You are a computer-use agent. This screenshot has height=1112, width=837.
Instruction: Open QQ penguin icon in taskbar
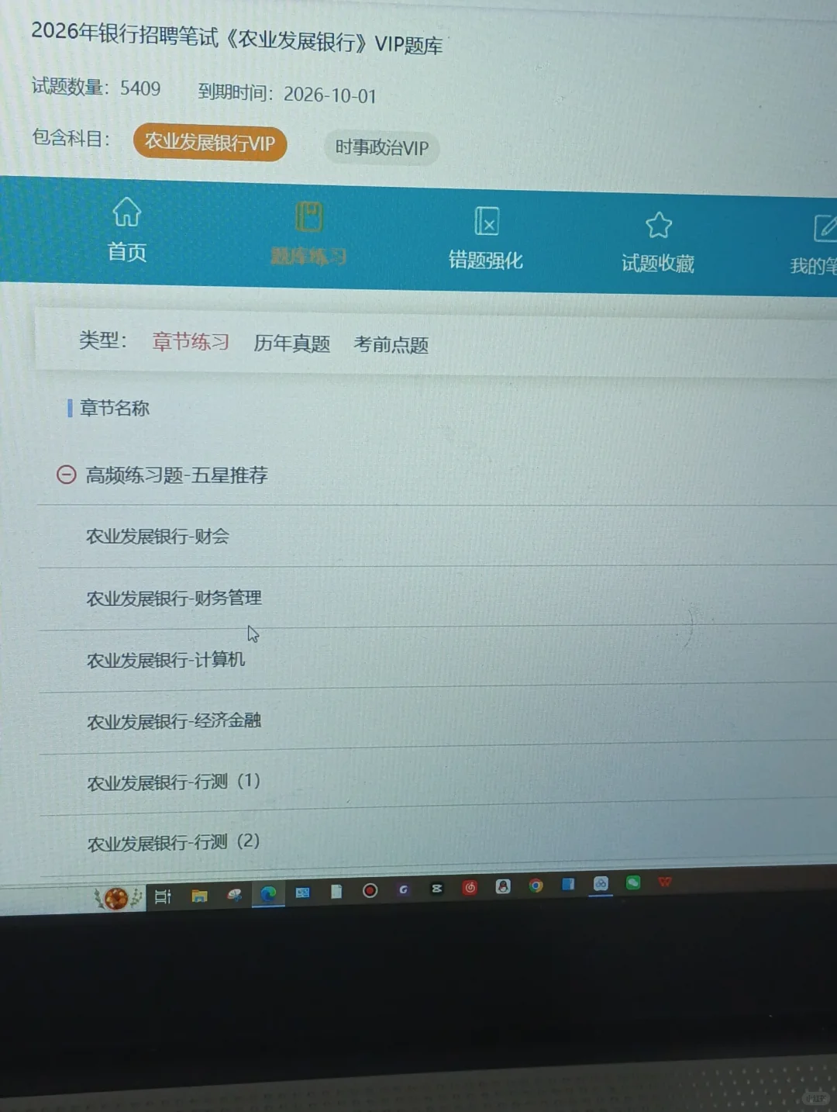[503, 886]
